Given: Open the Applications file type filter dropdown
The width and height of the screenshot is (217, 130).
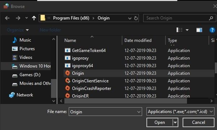Looking at the screenshot, I should (x=180, y=112).
